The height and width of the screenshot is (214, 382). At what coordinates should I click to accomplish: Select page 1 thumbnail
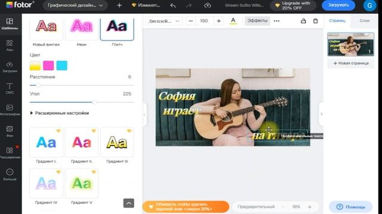[350, 44]
